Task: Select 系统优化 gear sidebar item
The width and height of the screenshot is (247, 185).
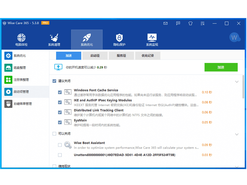Action: click(x=25, y=56)
